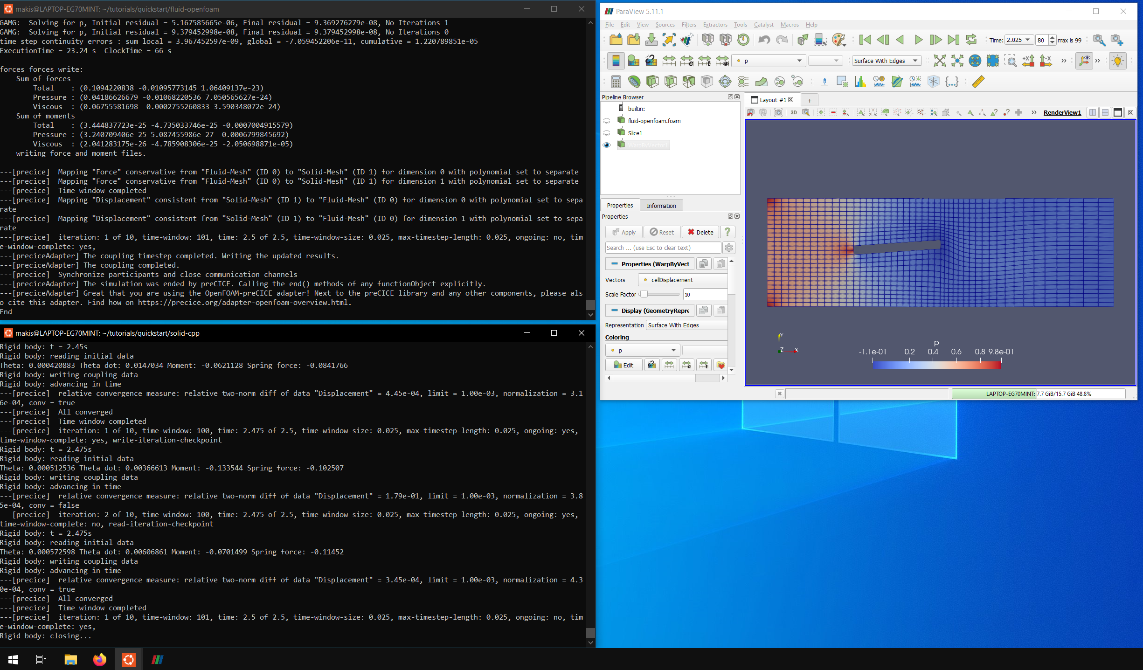This screenshot has height=670, width=1143.
Task: Open the Calculator filter
Action: [616, 82]
